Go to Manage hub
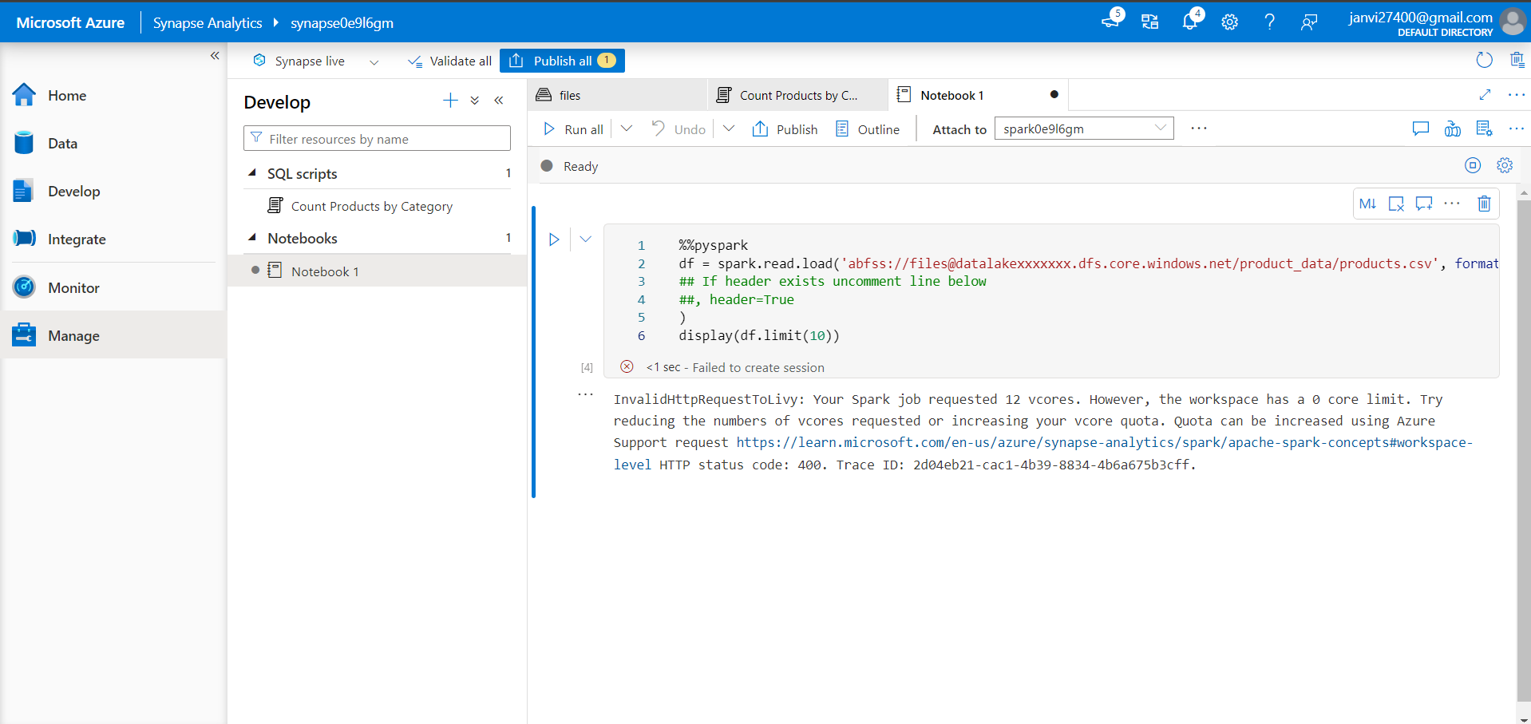Screen dimensions: 1531x724 click(113, 335)
